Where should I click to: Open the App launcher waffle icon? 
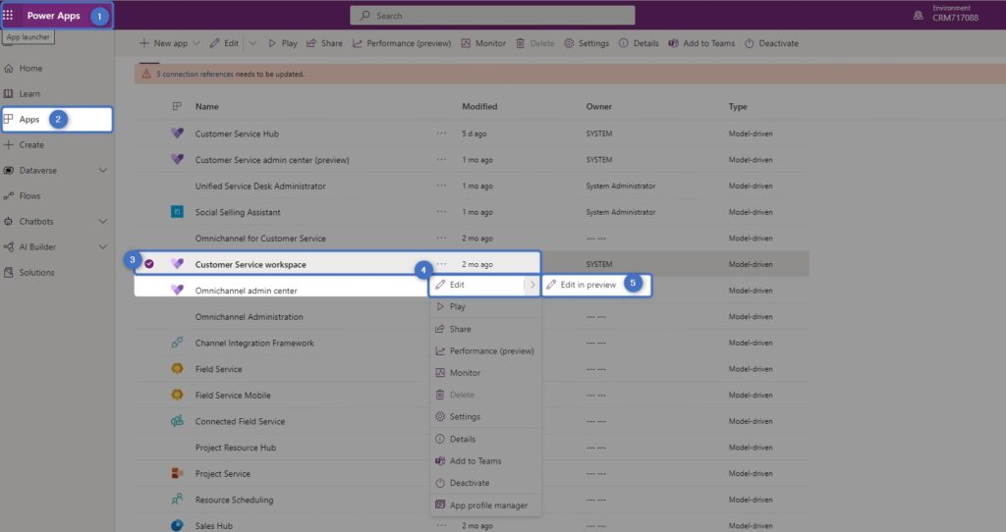point(8,15)
